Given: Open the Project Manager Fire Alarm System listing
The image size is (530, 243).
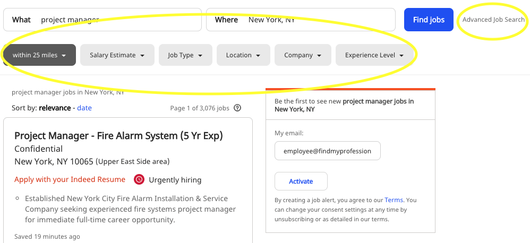Looking at the screenshot, I should pyautogui.click(x=118, y=136).
